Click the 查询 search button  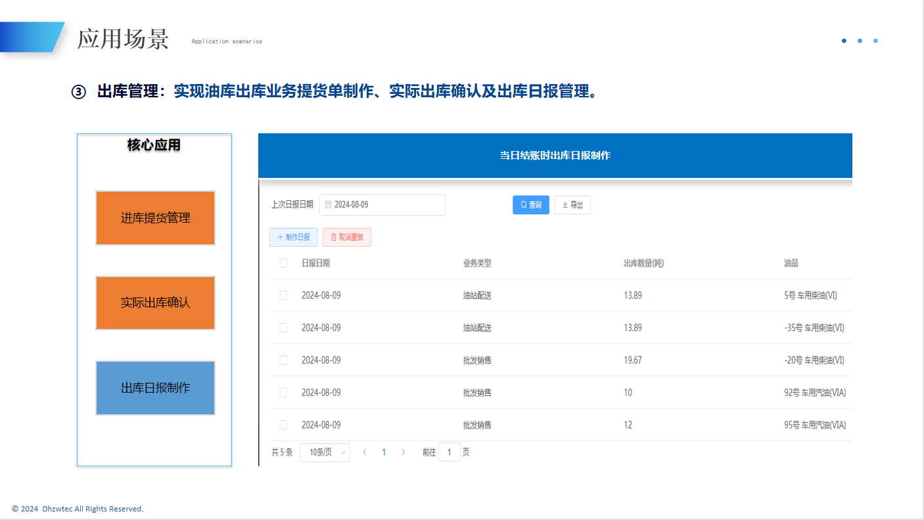[x=531, y=205]
